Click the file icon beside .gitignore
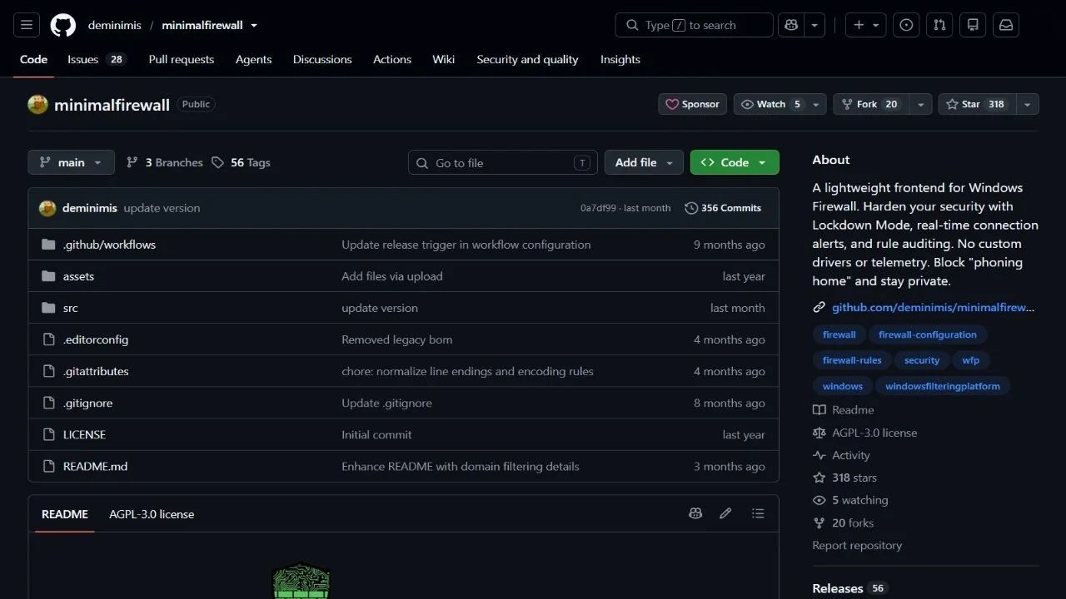Image resolution: width=1066 pixels, height=599 pixels. (48, 403)
